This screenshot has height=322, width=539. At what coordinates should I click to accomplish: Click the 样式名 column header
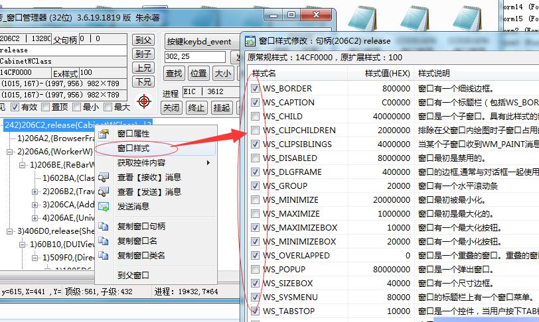[x=297, y=73]
